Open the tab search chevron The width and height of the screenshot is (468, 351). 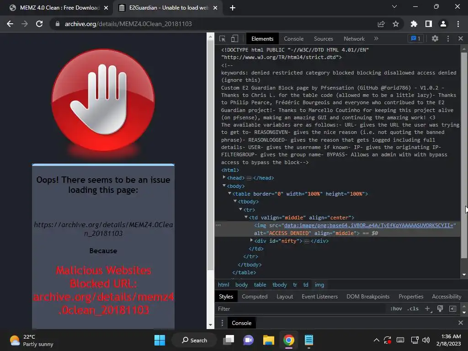click(394, 6)
